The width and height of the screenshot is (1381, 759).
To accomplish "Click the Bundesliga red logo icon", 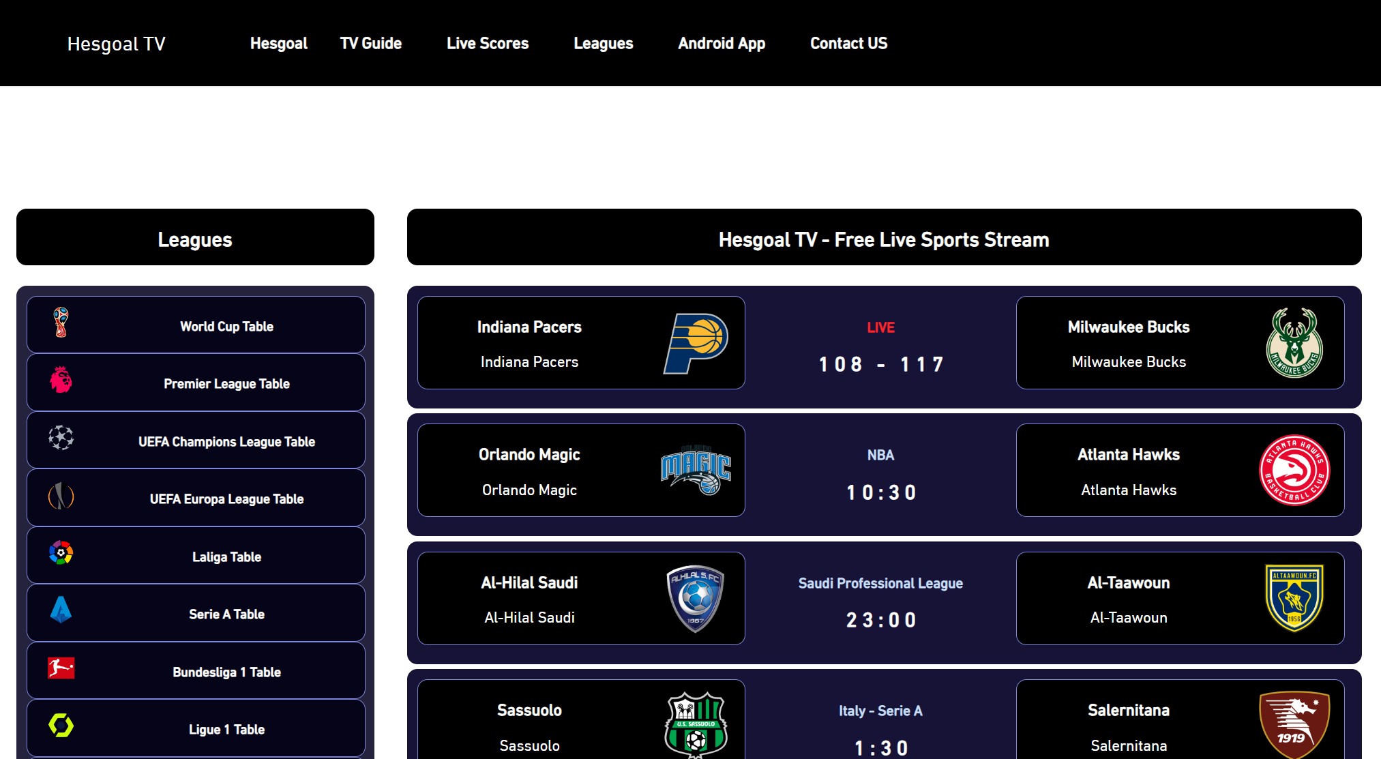I will [61, 668].
